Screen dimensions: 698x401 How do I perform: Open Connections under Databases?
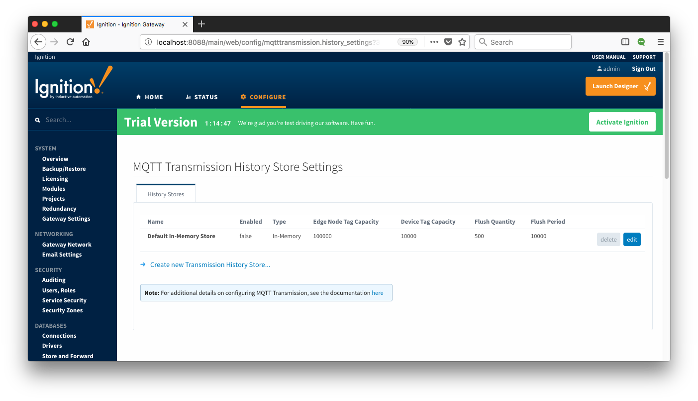pos(59,336)
